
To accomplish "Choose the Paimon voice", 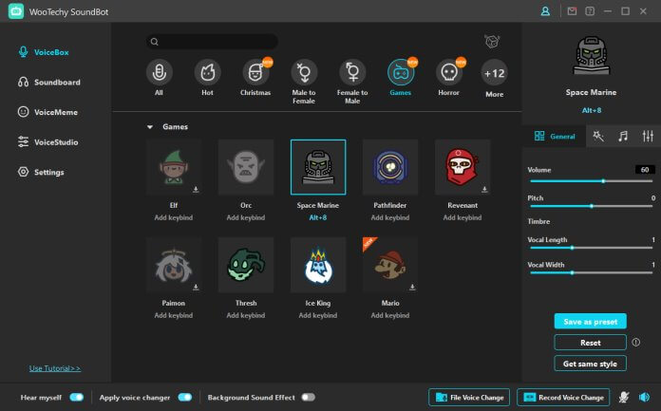I will point(174,265).
